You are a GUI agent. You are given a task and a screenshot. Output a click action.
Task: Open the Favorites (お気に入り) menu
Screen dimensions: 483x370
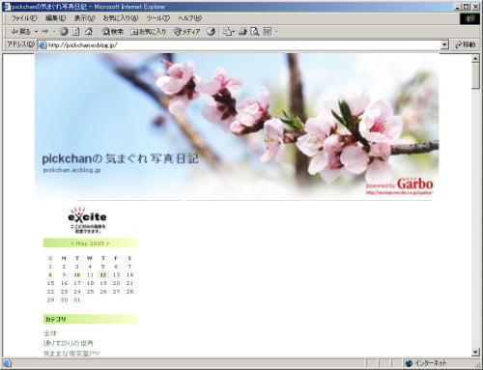[121, 18]
